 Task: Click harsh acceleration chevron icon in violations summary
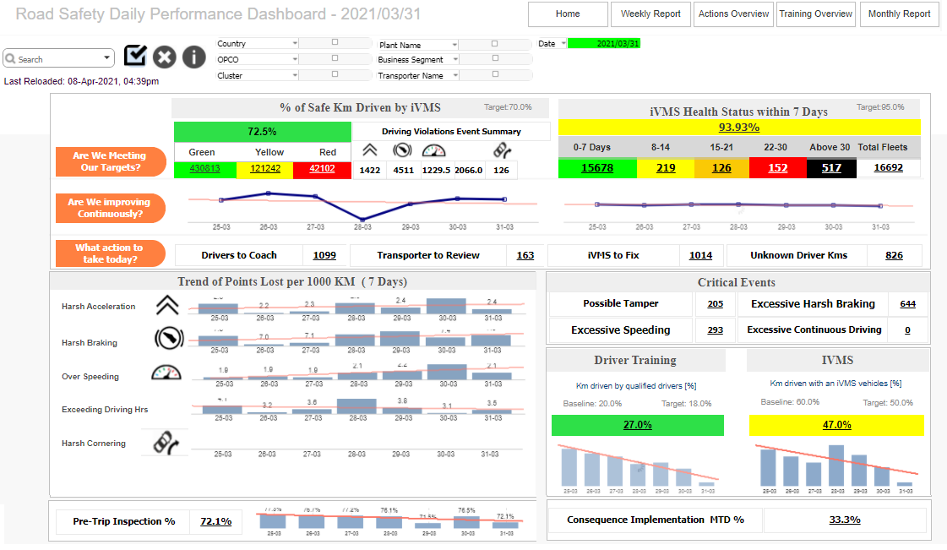coord(370,150)
